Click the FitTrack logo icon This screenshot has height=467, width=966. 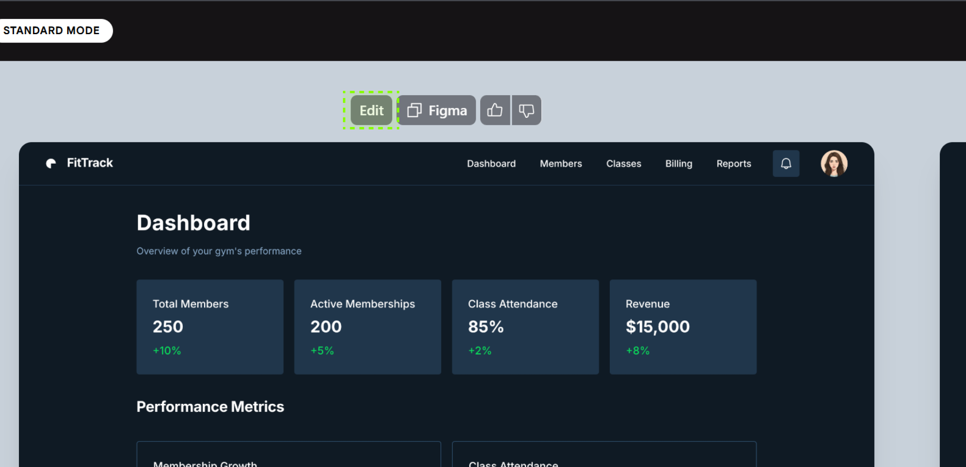[51, 163]
